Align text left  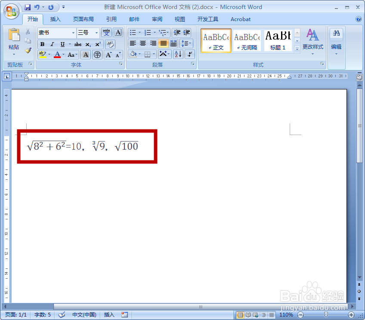(x=133, y=43)
